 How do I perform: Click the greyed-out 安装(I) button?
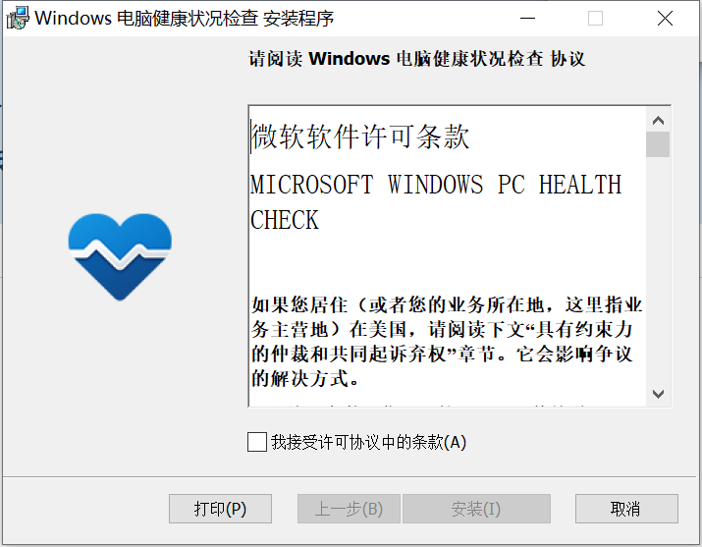tap(476, 509)
